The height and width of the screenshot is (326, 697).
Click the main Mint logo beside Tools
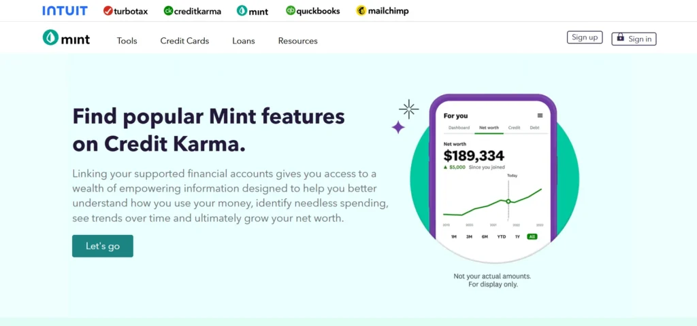click(66, 39)
